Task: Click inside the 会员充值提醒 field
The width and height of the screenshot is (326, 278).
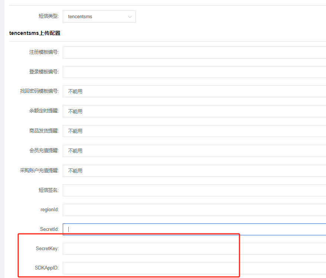Action: (194, 151)
